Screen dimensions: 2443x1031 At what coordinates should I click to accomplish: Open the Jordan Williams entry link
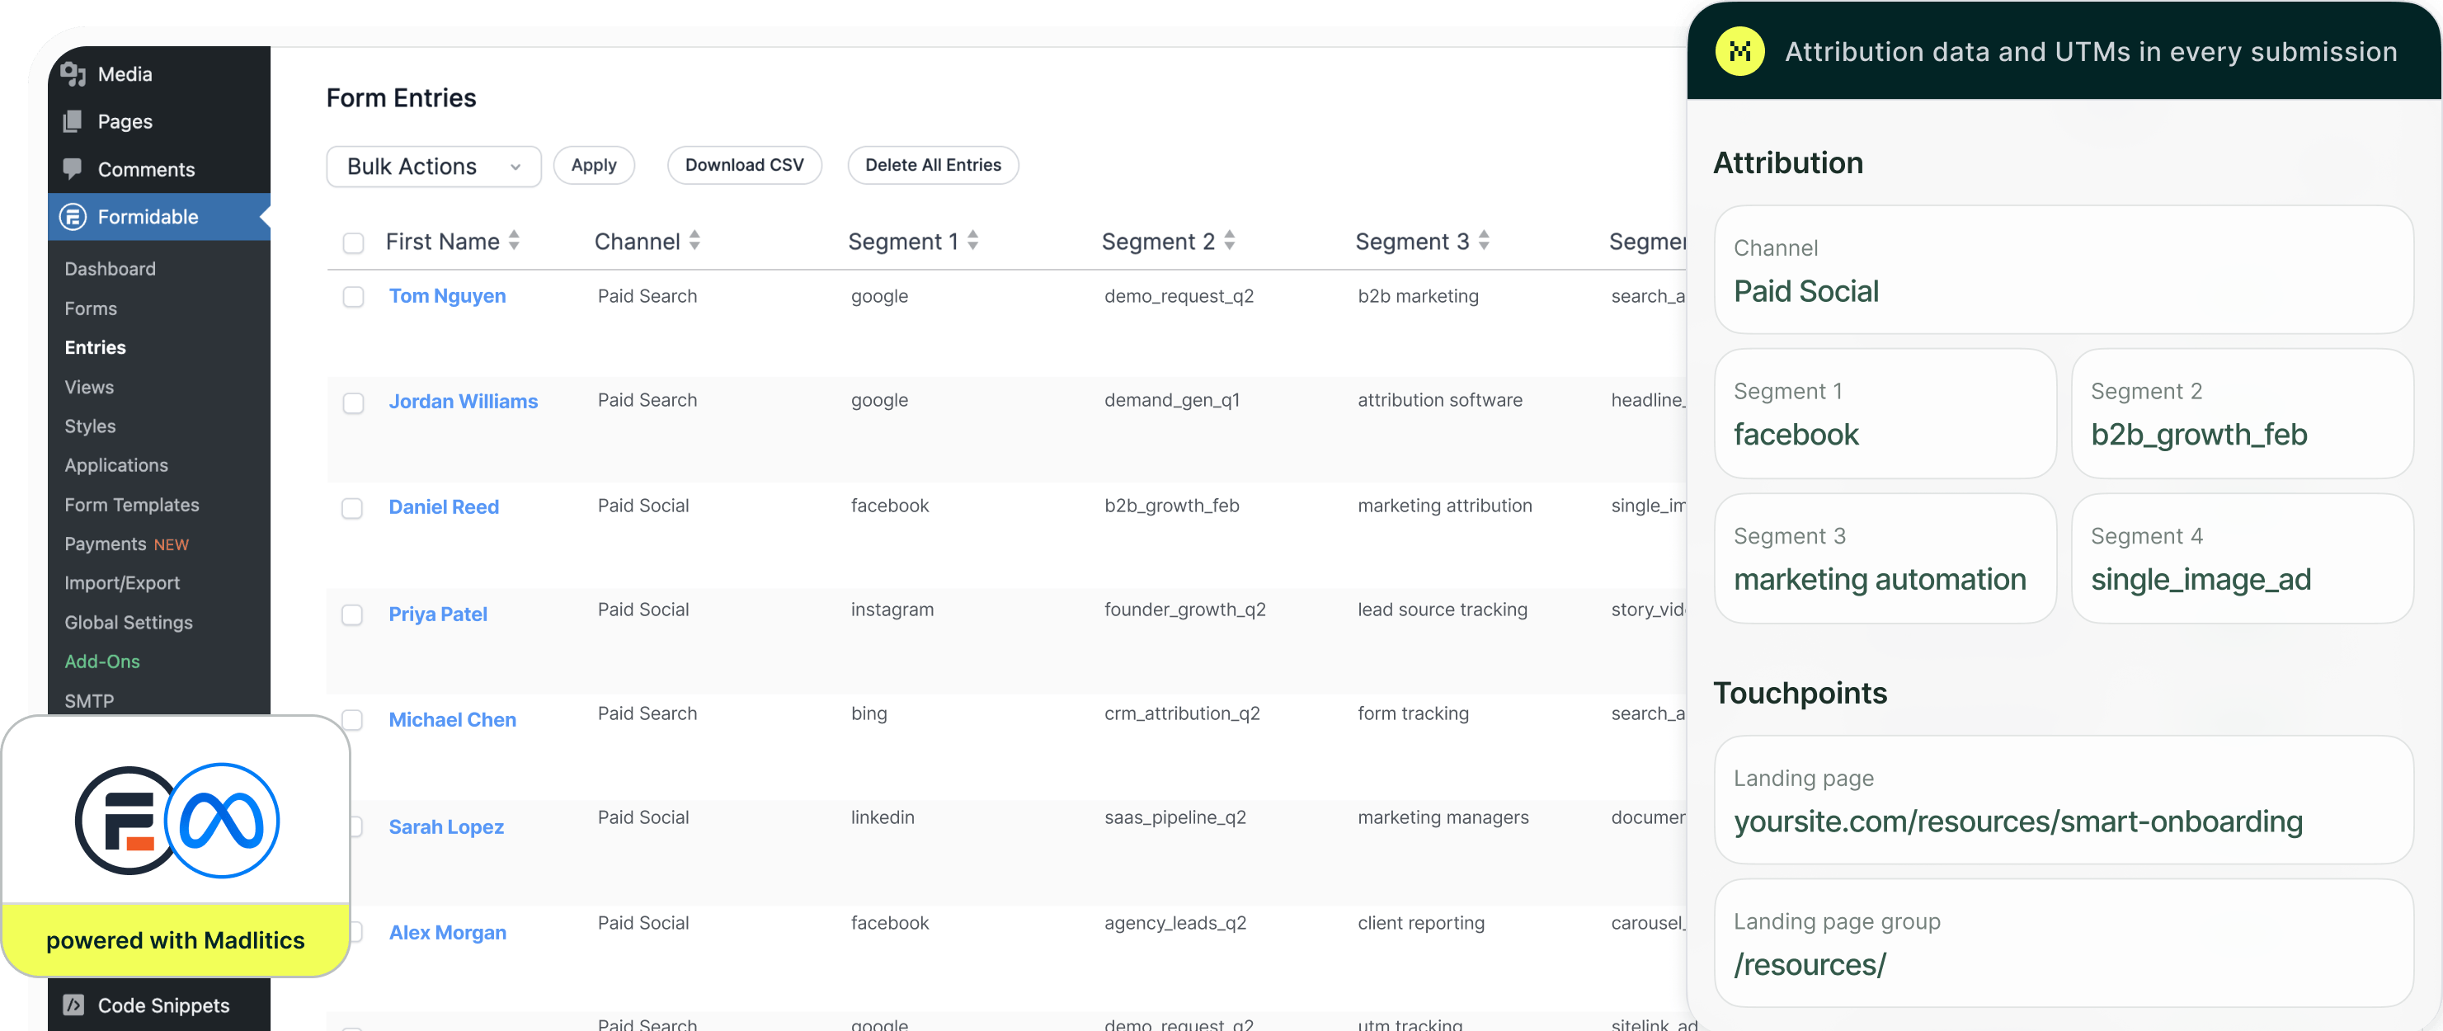pos(463,401)
